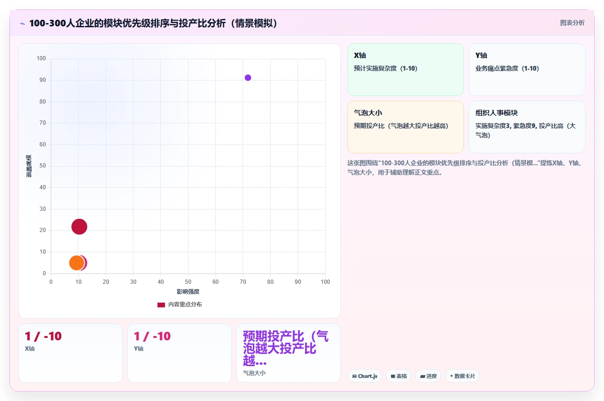Click the 影响强度 axis label

(188, 292)
